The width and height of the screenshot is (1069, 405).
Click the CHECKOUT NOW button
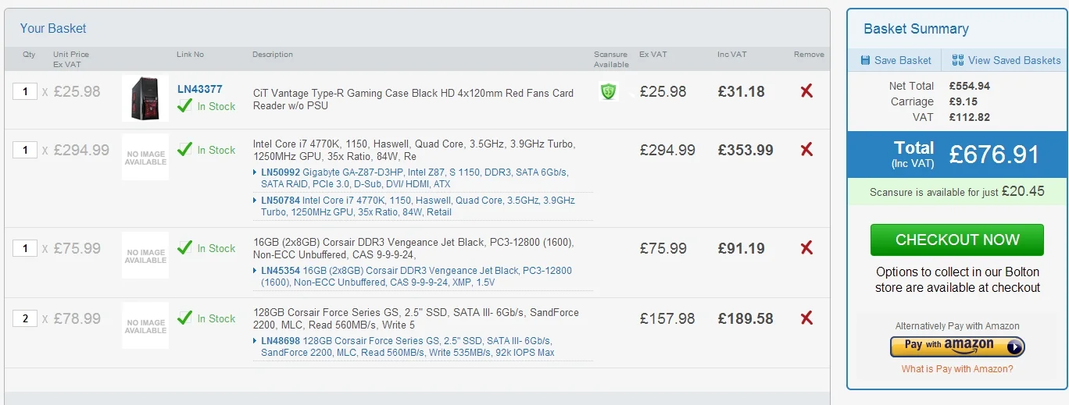957,240
